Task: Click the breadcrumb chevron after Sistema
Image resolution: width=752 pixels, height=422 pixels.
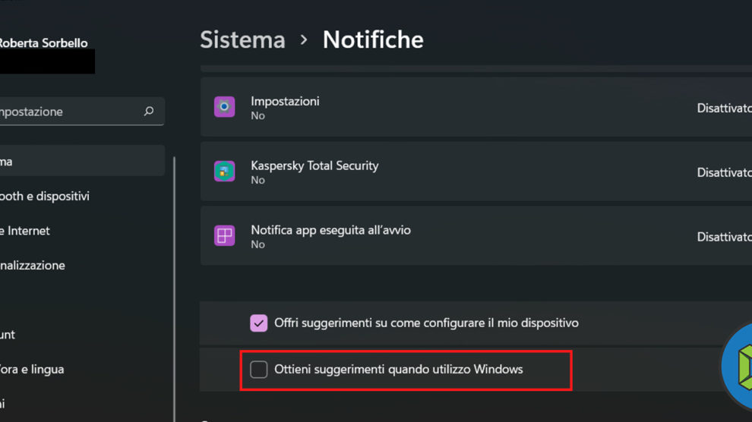Action: coord(304,39)
